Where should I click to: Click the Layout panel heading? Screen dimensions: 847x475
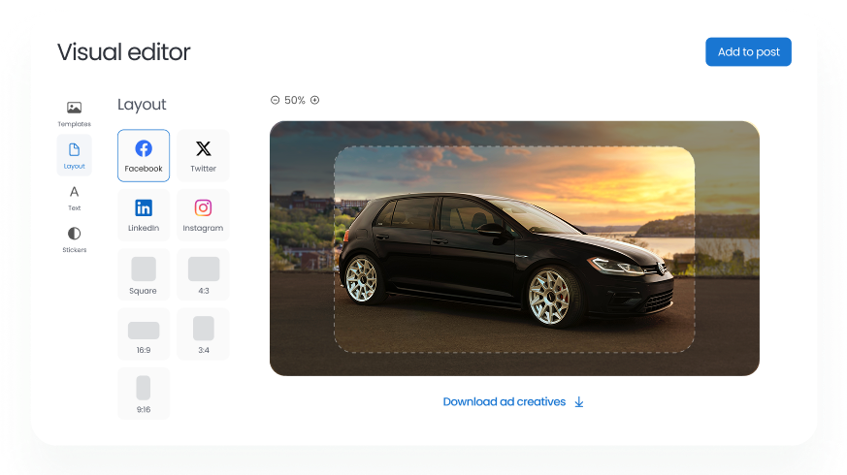click(x=142, y=104)
